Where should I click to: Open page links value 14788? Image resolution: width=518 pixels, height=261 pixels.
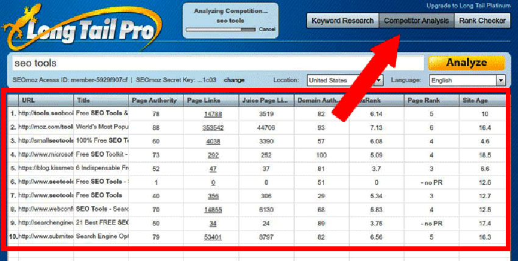[x=213, y=114]
